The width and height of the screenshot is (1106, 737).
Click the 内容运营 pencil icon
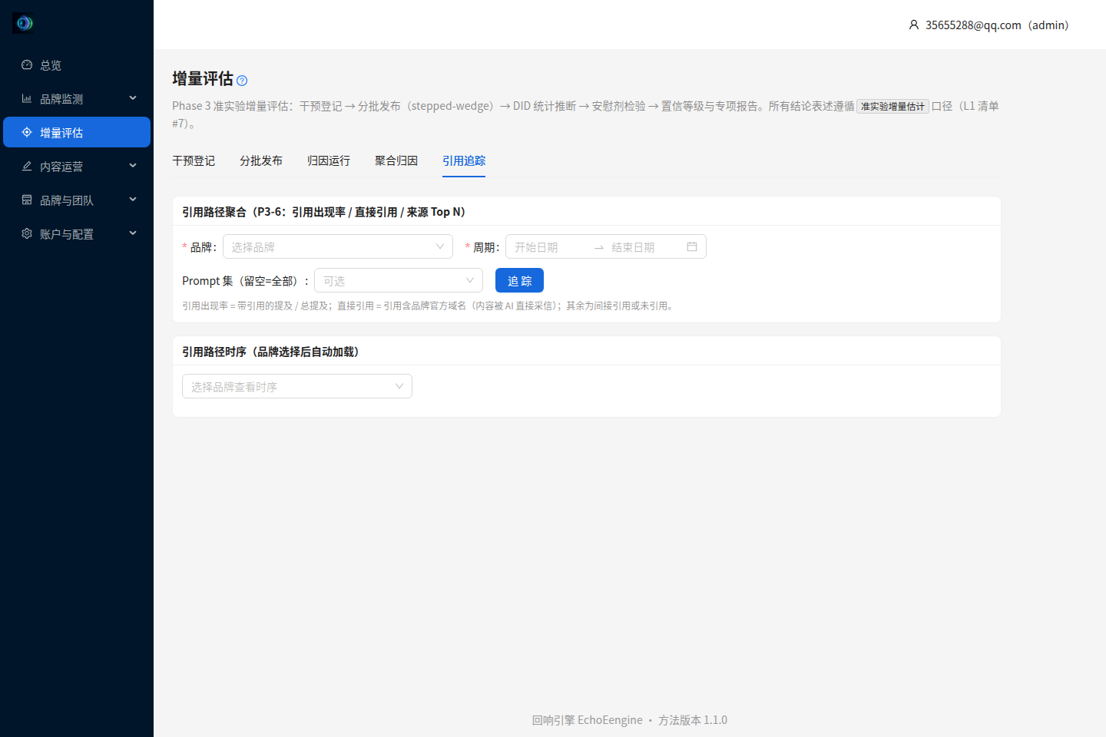coord(27,167)
